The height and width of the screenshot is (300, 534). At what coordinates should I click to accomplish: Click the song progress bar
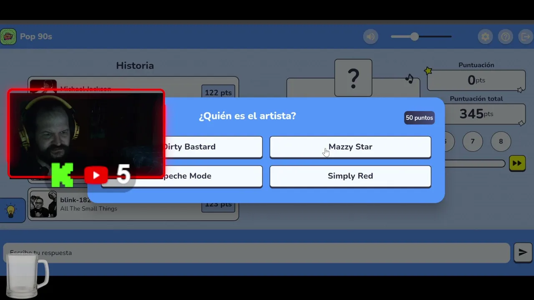pyautogui.click(x=475, y=163)
